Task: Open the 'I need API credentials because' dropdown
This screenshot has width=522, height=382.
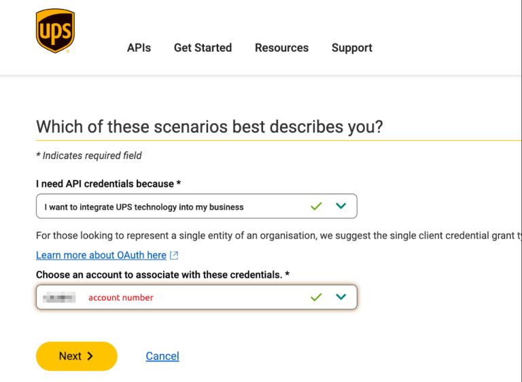Action: [170, 207]
